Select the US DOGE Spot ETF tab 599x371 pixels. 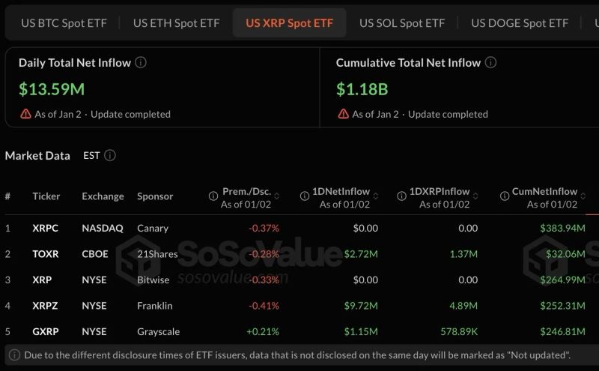(x=520, y=23)
